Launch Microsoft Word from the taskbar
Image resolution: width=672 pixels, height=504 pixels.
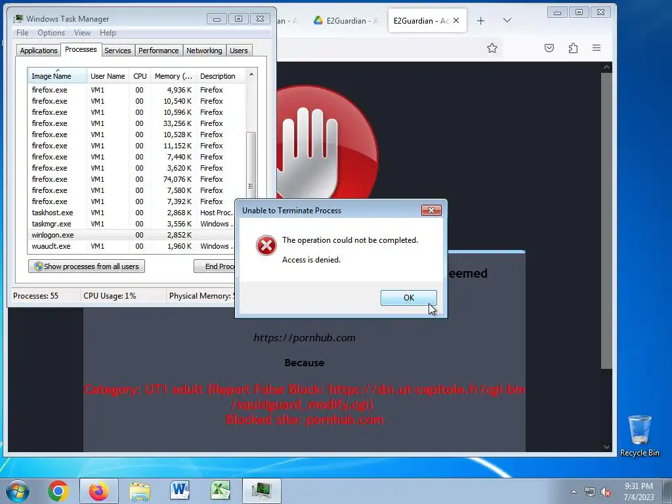point(180,491)
